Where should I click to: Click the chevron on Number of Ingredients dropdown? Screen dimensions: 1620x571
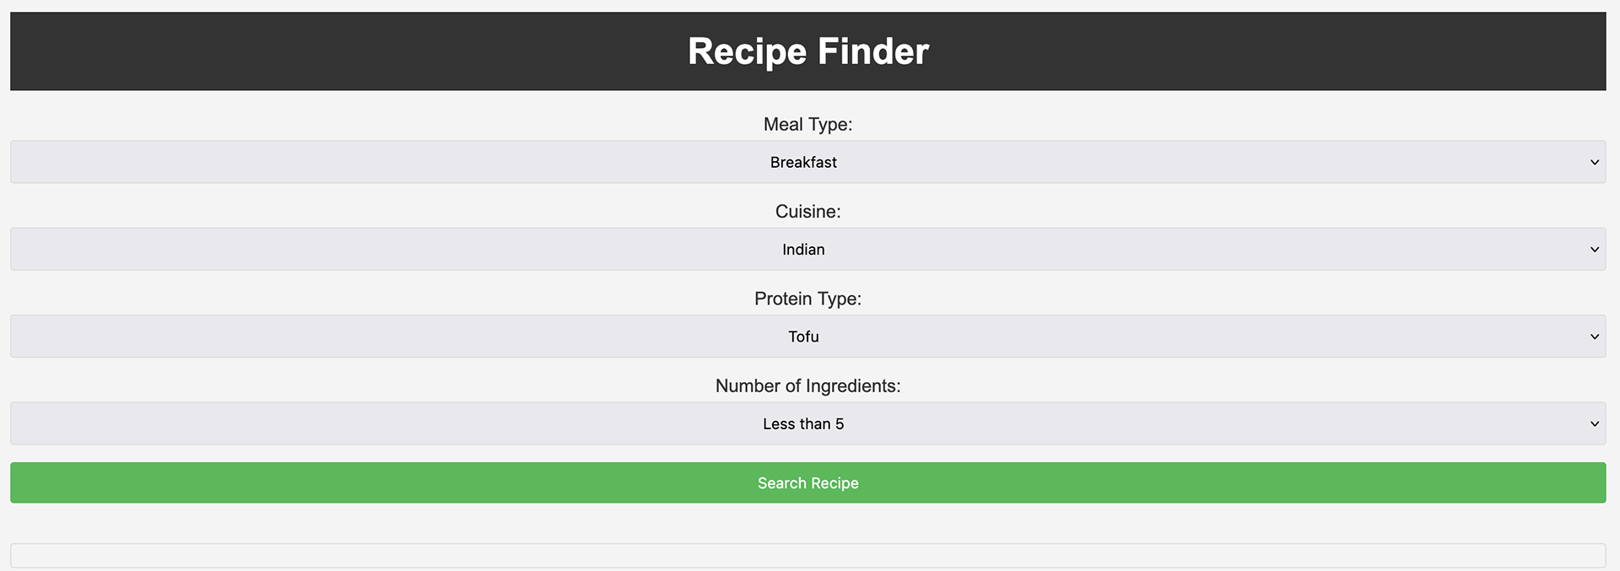1594,423
